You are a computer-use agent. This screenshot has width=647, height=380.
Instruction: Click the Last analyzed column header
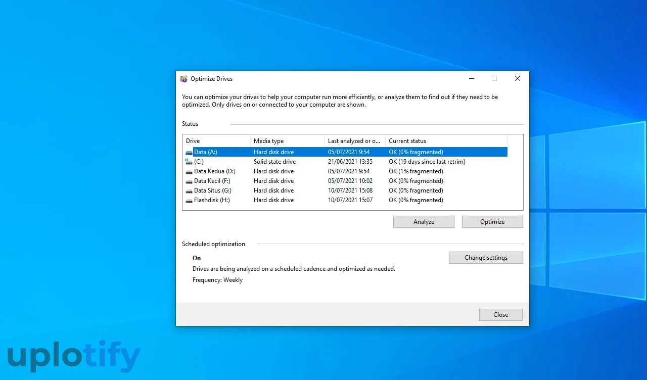[355, 141]
